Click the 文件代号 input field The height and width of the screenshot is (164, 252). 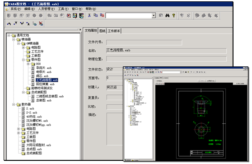[x=144, y=42]
